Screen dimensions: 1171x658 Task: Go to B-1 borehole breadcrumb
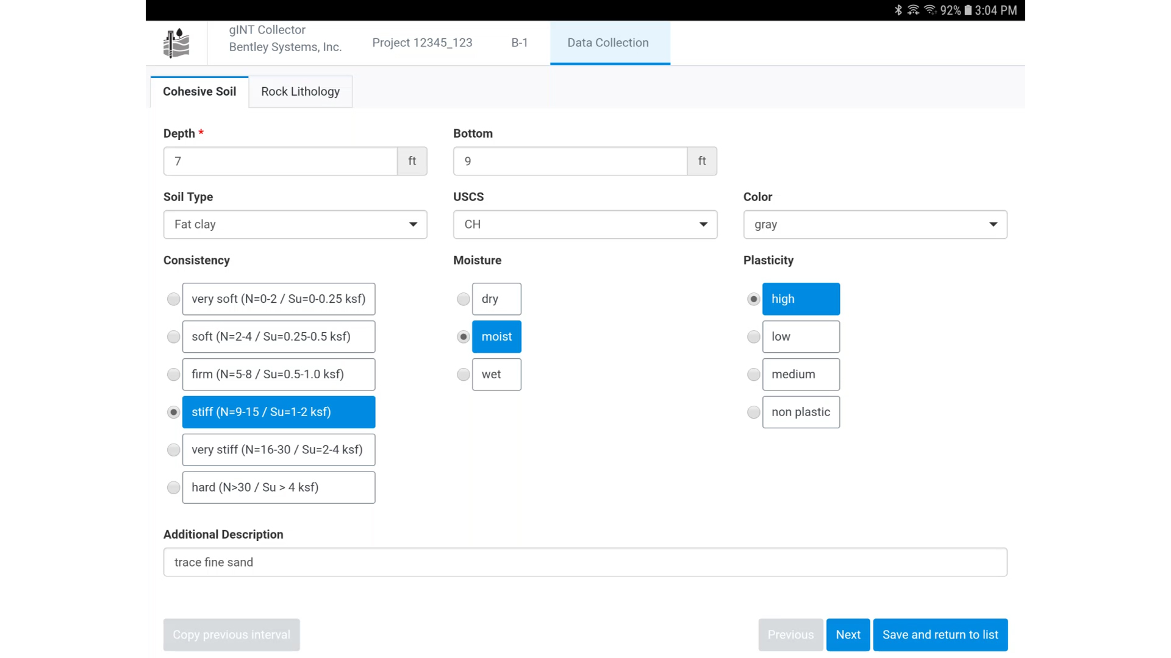(x=519, y=43)
